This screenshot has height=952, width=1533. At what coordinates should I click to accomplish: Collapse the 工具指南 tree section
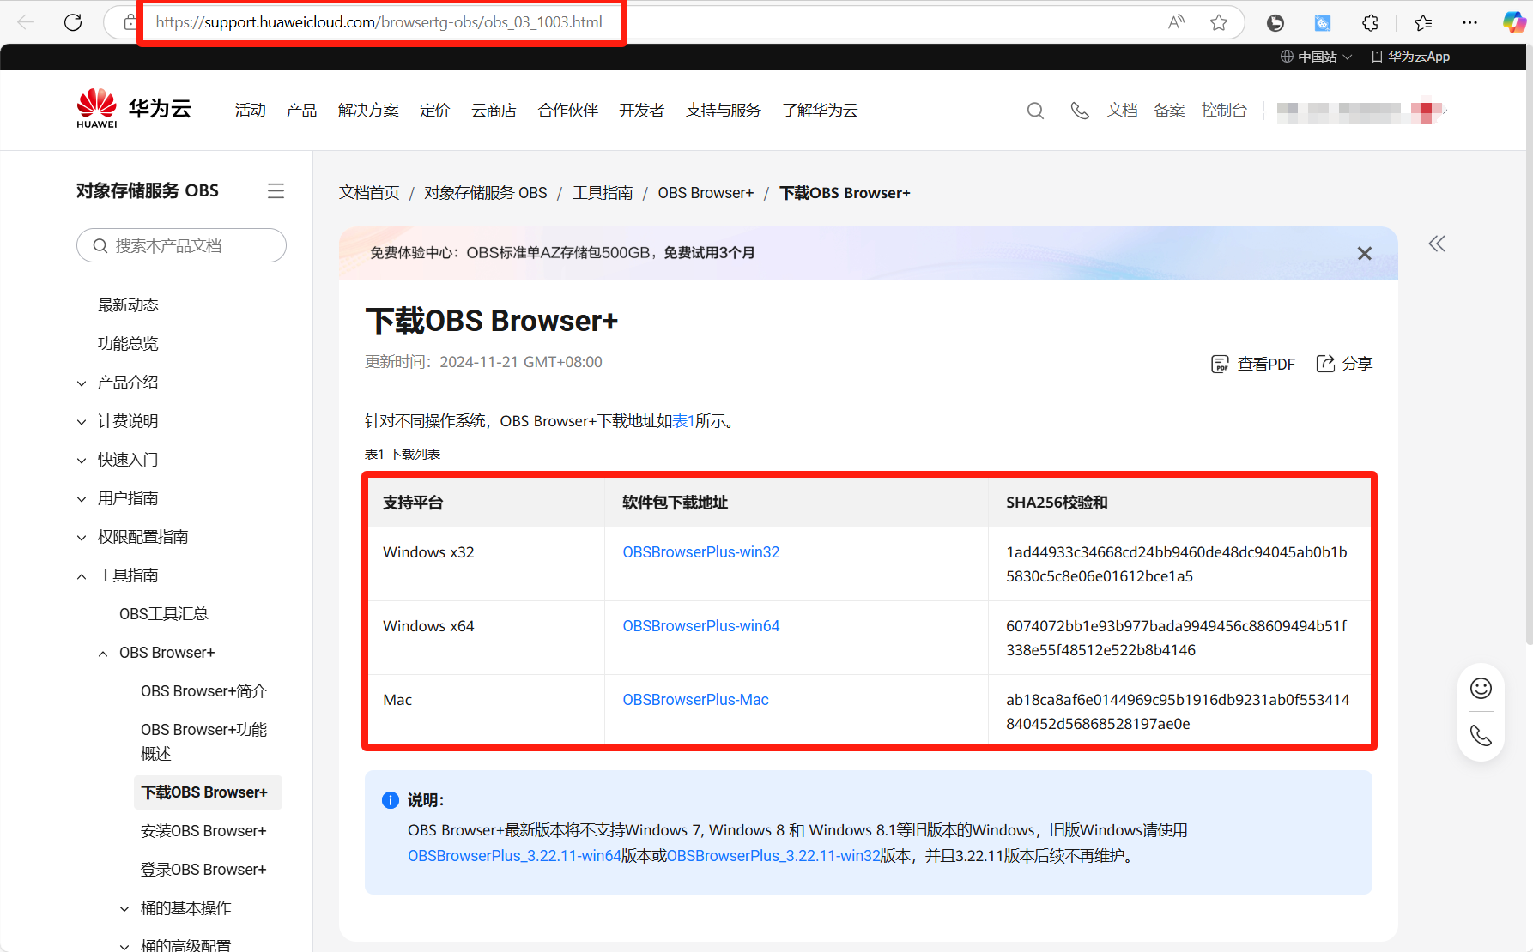pyautogui.click(x=82, y=576)
